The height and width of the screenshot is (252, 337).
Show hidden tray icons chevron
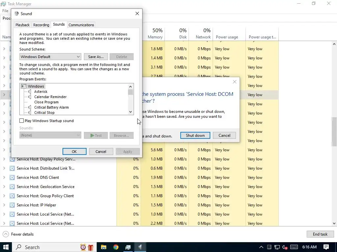[x=261, y=247]
